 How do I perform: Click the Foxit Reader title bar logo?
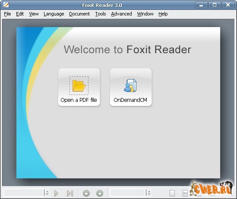point(6,5)
